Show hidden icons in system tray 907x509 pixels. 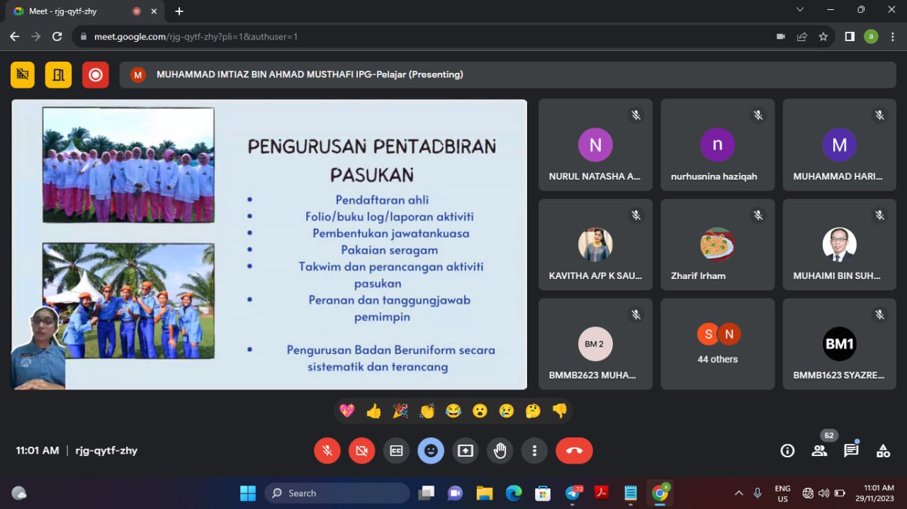click(x=738, y=493)
